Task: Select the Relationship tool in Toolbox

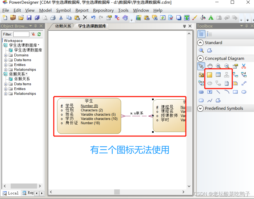Action: tap(235, 75)
